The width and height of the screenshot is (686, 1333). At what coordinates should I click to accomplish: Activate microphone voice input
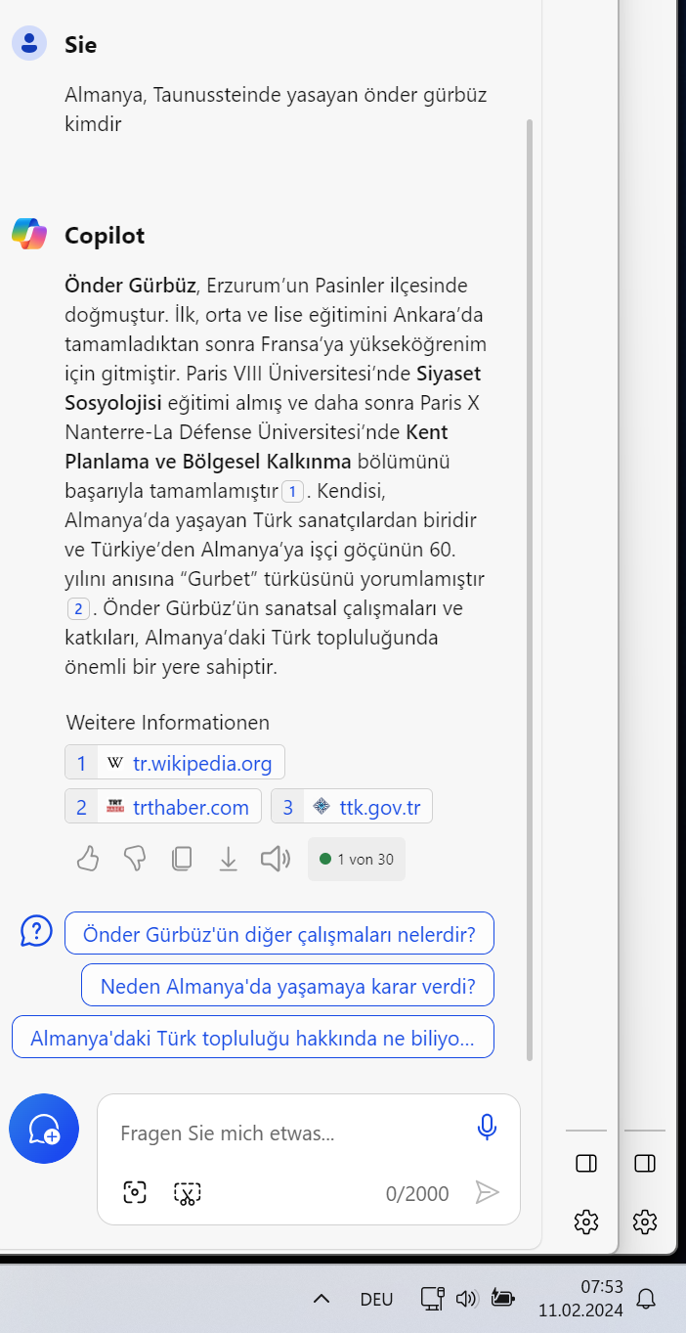pyautogui.click(x=487, y=1128)
